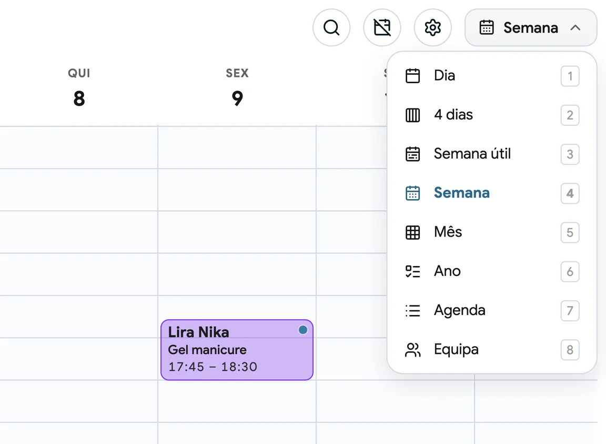Image resolution: width=606 pixels, height=444 pixels.
Task: Open the Lira Nika Gel manicure appointment
Action: click(237, 350)
